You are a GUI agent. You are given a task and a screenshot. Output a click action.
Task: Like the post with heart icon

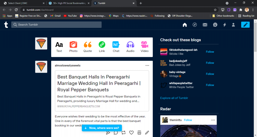click(131, 132)
